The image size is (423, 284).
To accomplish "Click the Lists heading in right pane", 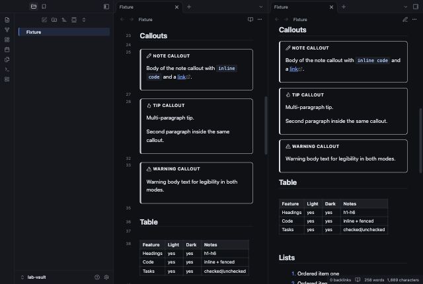I will 287,258.
